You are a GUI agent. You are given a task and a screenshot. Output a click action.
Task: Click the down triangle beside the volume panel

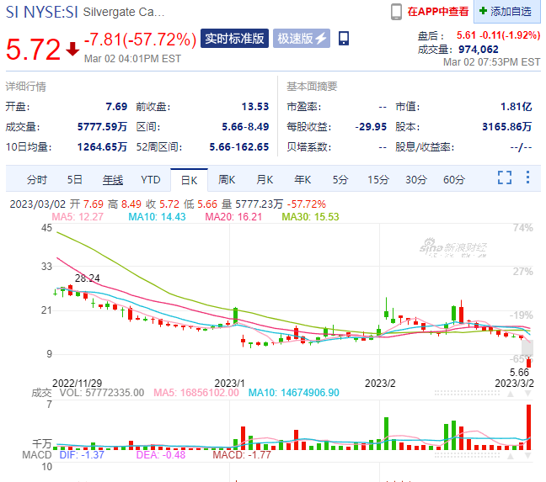528,394
